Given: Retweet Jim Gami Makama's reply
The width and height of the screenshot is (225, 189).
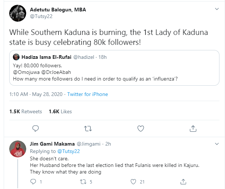Looking at the screenshot, I should coord(84,181).
